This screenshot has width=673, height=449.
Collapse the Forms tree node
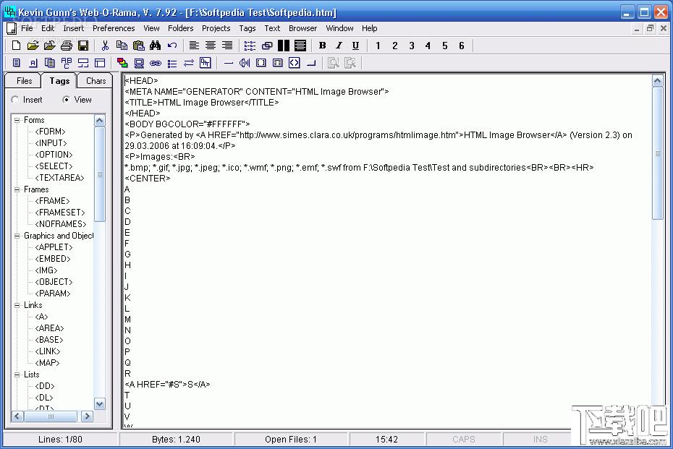(17, 120)
